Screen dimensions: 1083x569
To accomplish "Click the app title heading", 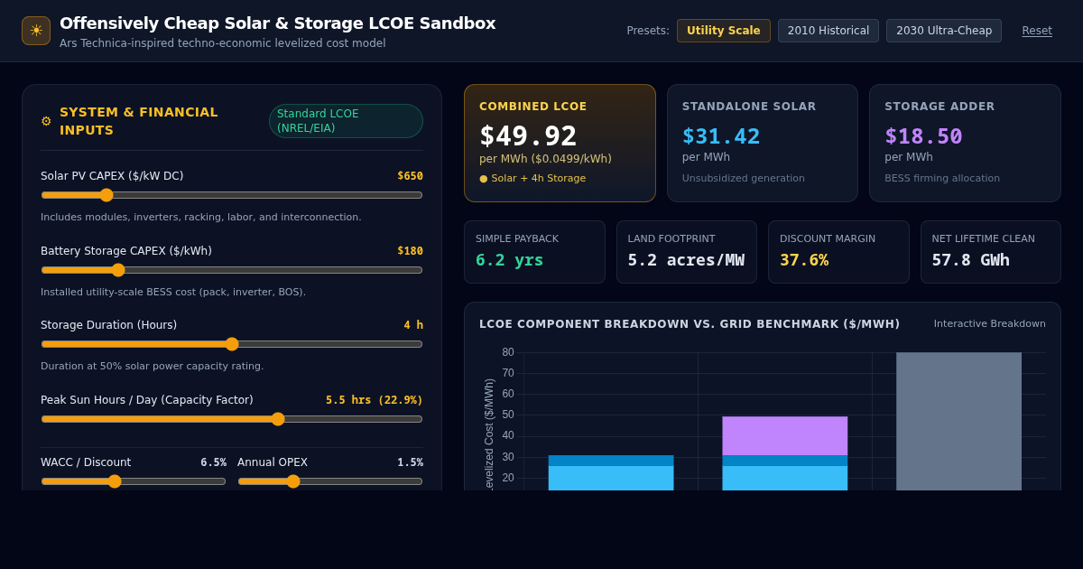I will coord(278,23).
